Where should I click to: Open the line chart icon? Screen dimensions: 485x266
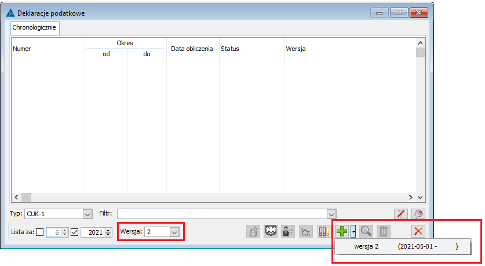(x=305, y=231)
